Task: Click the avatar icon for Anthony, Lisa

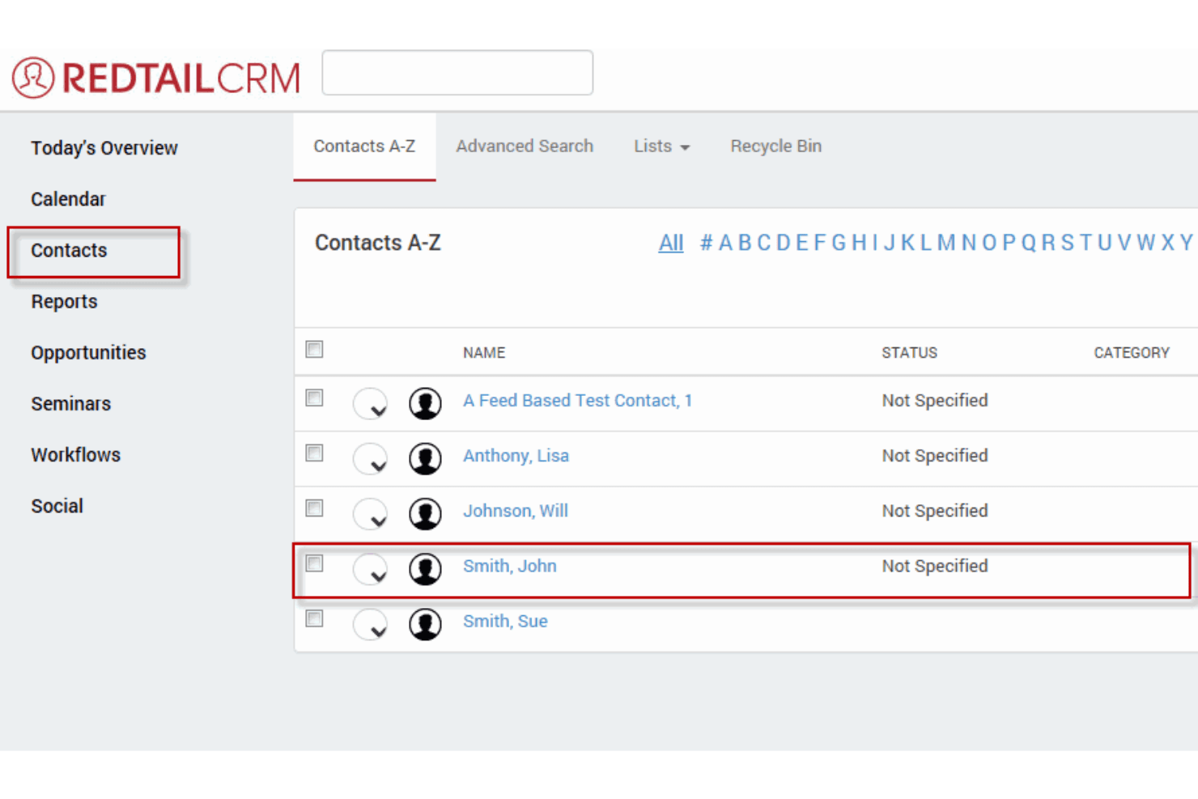Action: 425,458
